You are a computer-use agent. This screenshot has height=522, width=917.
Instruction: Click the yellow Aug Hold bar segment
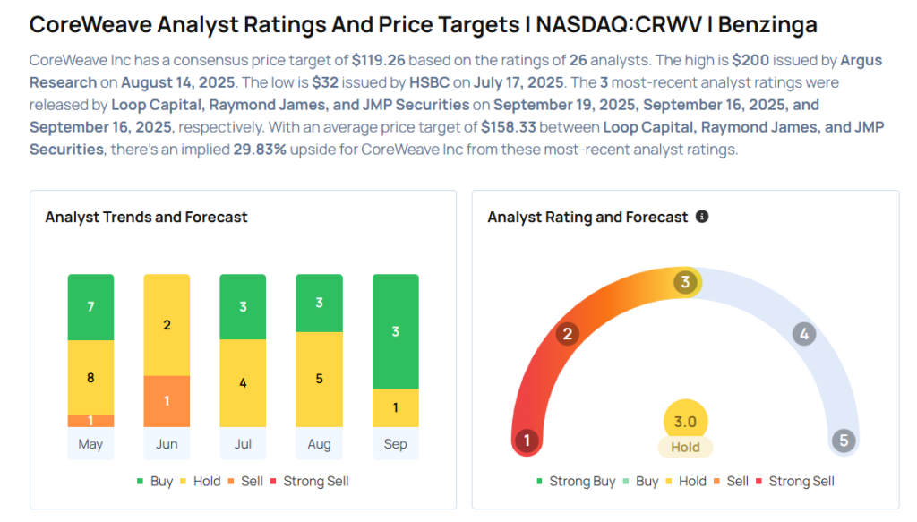tap(319, 379)
